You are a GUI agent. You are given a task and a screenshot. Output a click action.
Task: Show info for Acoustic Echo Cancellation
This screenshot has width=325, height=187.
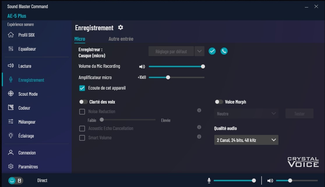click(x=199, y=127)
